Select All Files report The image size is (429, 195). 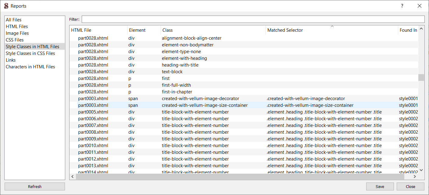(x=14, y=20)
